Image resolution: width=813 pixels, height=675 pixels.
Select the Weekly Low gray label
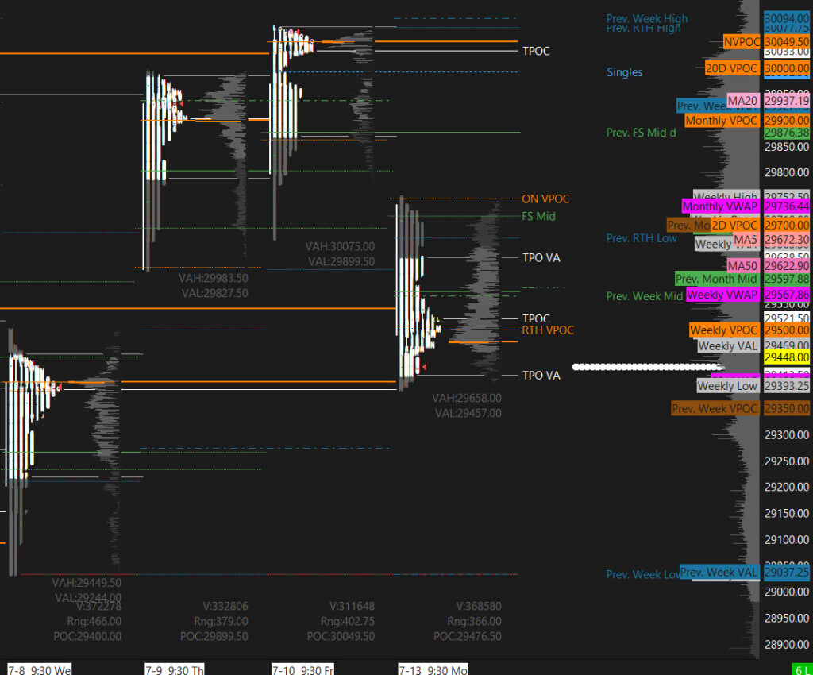pyautogui.click(x=728, y=386)
